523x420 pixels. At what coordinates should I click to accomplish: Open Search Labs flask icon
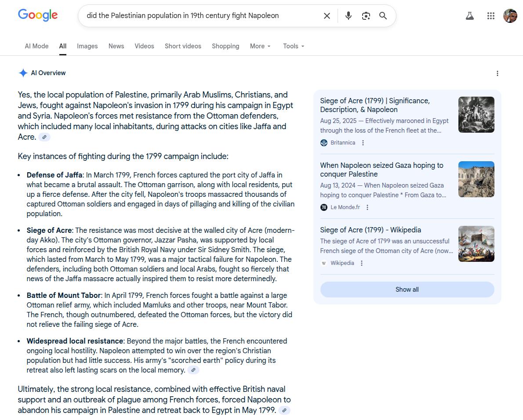[469, 16]
